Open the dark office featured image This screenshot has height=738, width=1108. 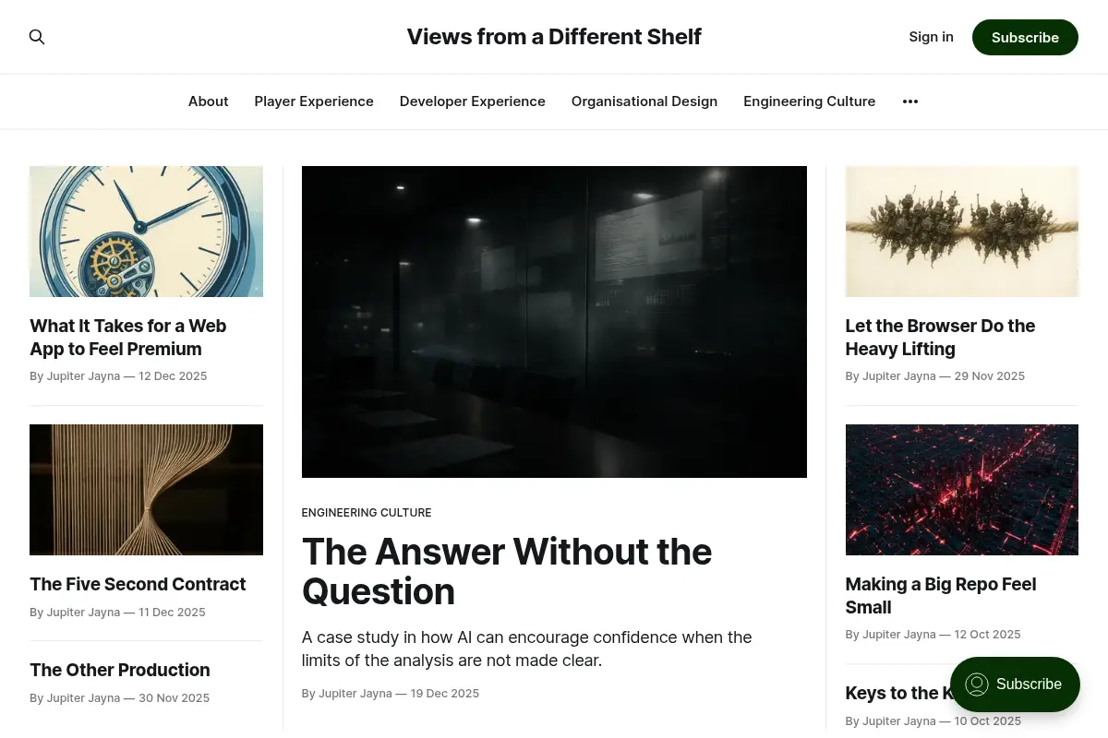(x=554, y=322)
